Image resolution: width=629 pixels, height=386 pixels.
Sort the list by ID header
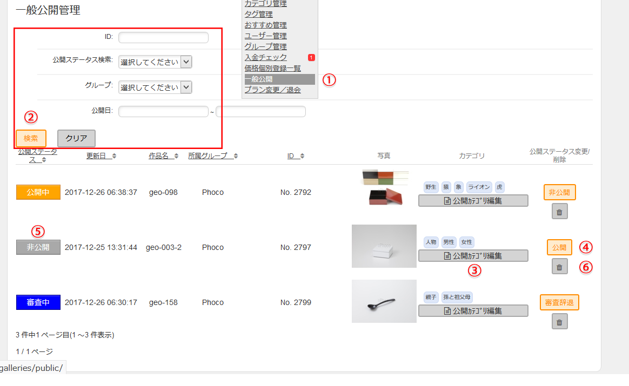295,156
